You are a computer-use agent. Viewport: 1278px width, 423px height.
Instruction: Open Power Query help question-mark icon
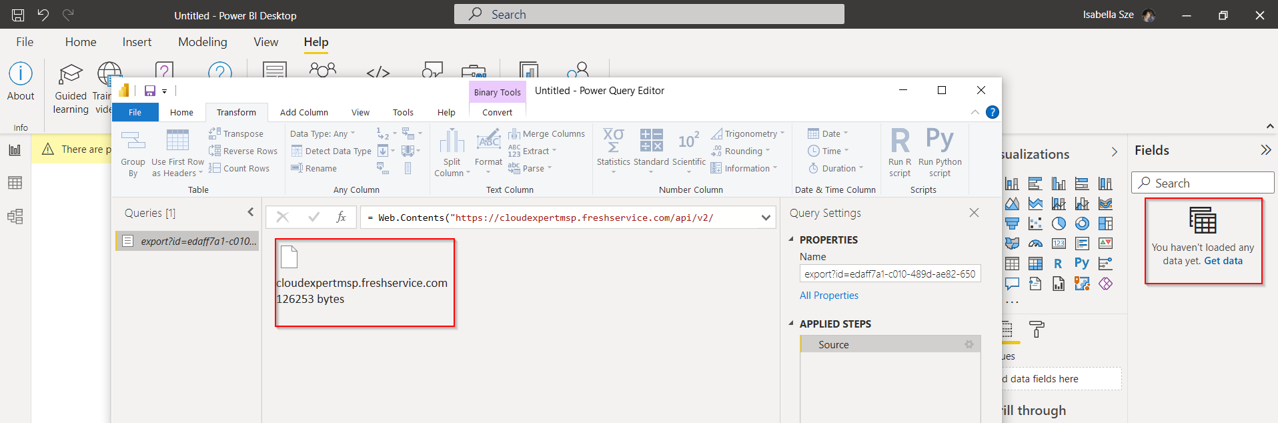pyautogui.click(x=993, y=112)
